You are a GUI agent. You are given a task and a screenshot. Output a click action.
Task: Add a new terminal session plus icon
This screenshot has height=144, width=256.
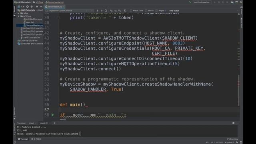55,123
